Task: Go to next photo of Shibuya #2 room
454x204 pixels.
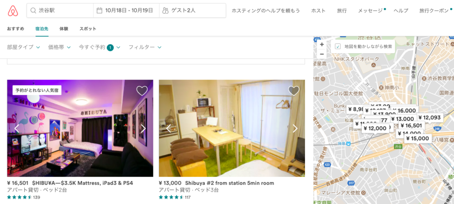Action: pos(295,129)
